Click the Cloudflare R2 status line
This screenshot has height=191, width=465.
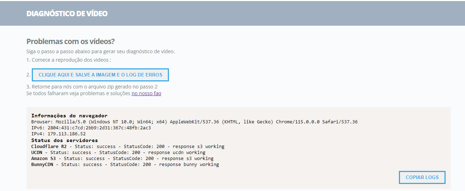[x=128, y=146]
